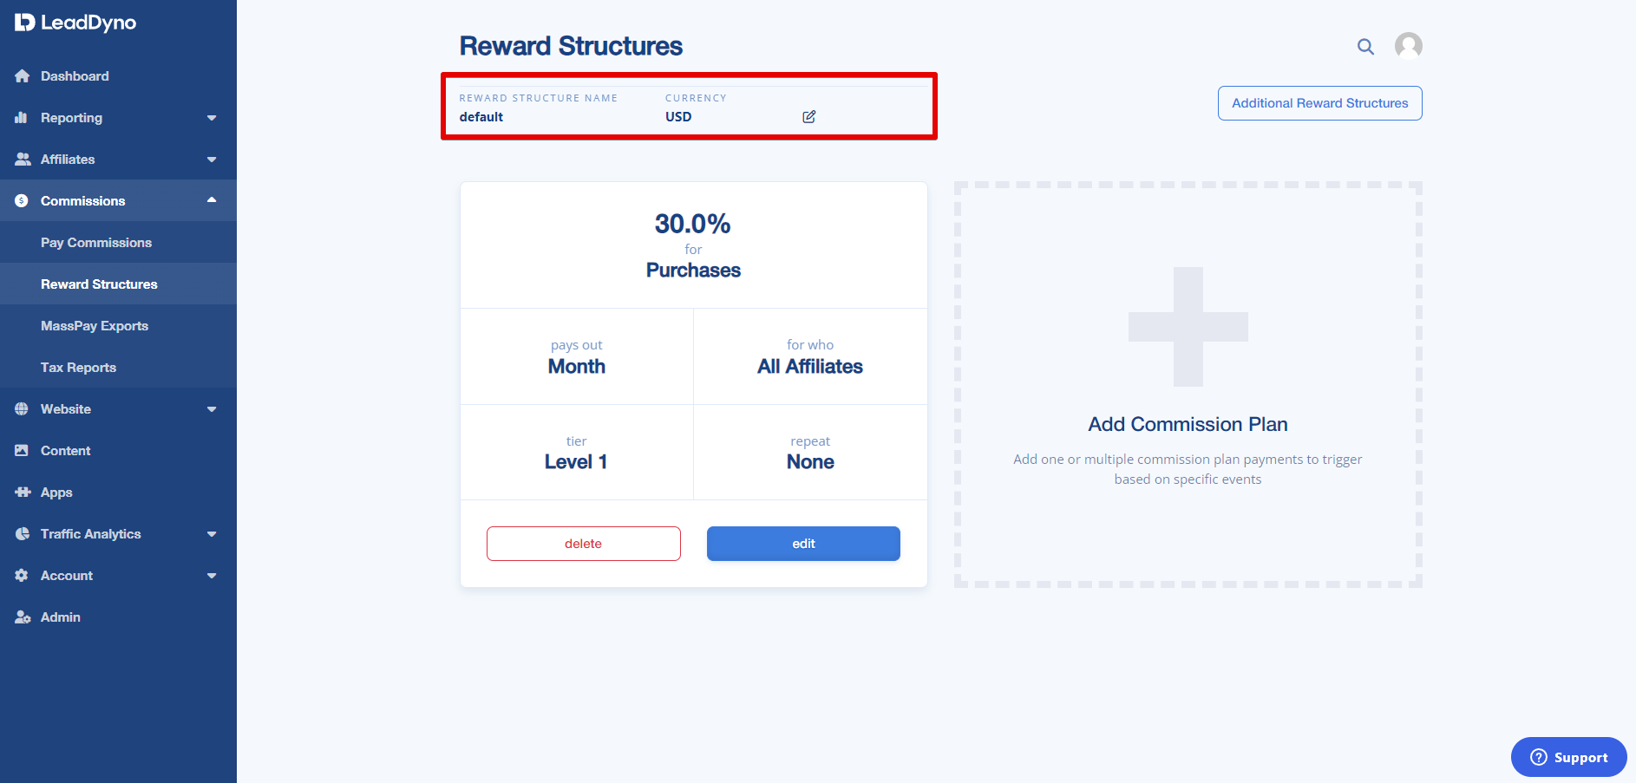Click the blue edit button
The image size is (1636, 783).
[x=803, y=544]
